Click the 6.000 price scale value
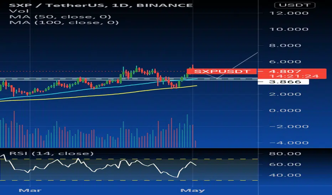The width and height of the screenshot is (332, 195). pyautogui.click(x=285, y=62)
